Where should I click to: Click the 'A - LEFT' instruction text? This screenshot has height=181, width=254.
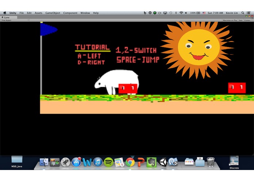pos(90,56)
